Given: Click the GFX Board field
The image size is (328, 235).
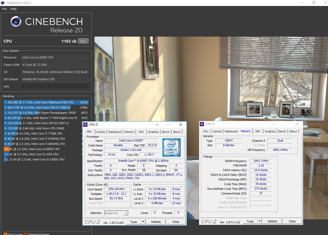Looking at the screenshot, I should pos(55,79).
